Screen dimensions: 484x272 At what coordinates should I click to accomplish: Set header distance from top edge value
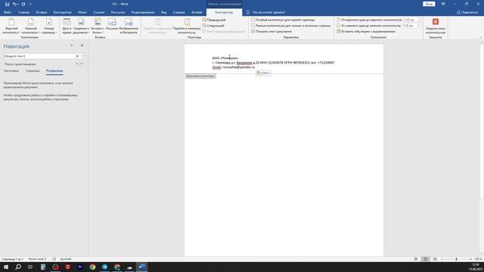410,20
